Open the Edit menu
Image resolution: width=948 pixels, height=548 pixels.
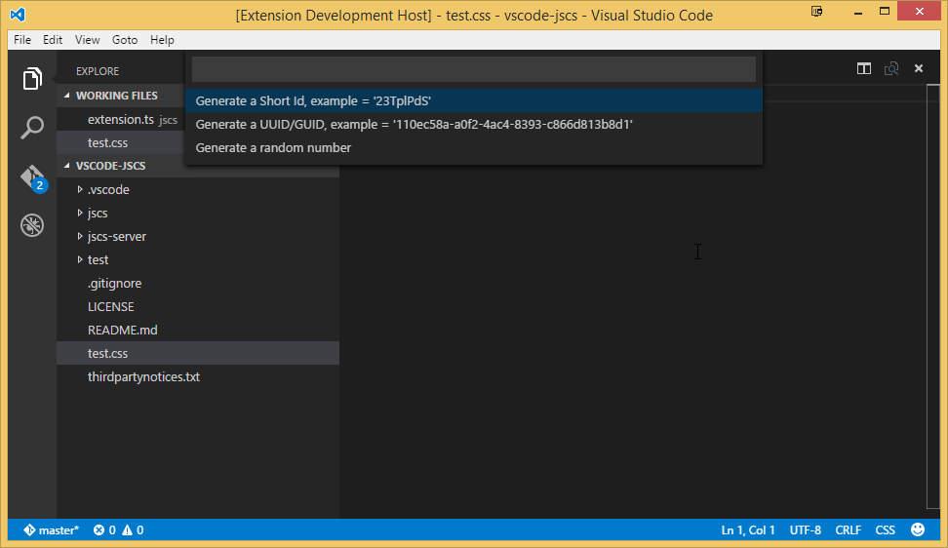point(53,40)
